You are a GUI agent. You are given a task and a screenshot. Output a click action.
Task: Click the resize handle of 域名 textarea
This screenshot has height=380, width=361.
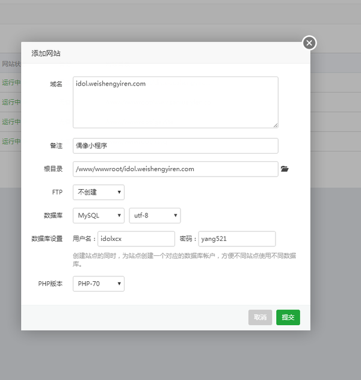pos(276,125)
